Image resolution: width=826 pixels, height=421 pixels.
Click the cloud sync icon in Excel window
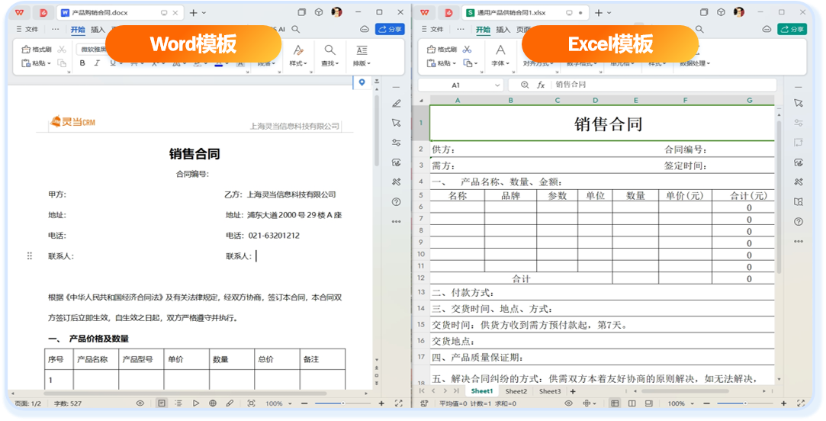click(767, 30)
